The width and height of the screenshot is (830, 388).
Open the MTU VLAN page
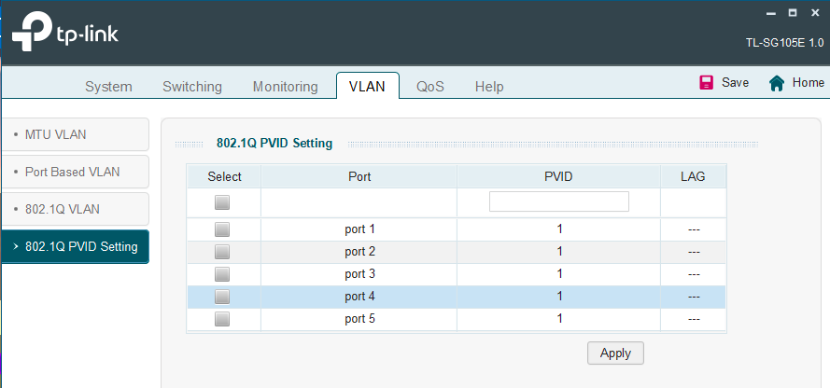56,134
